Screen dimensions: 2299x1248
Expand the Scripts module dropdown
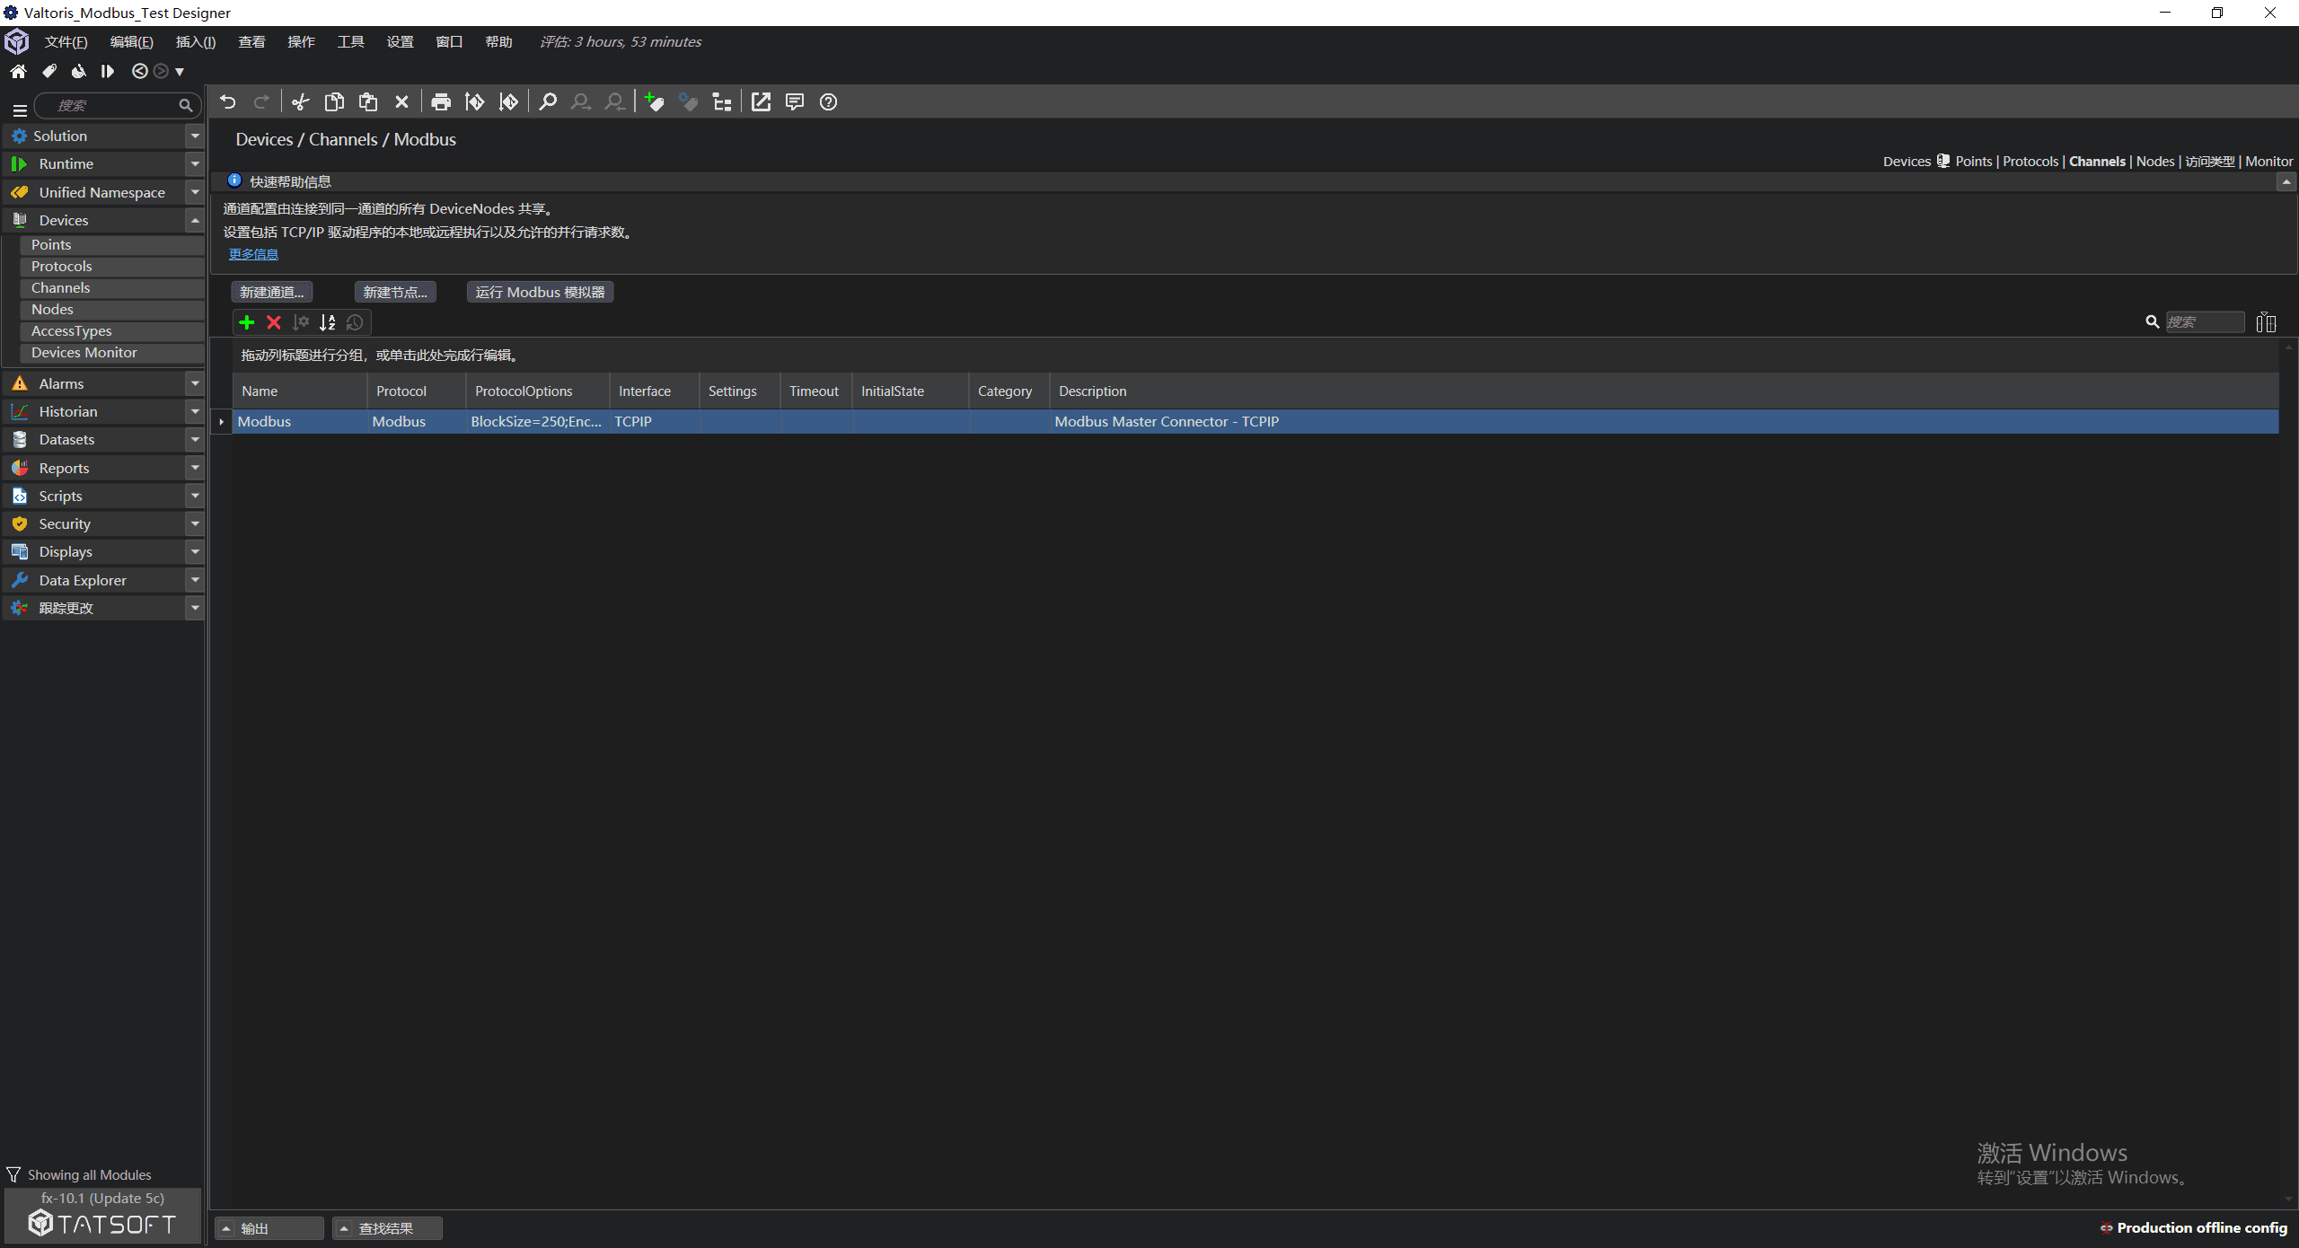(x=195, y=496)
